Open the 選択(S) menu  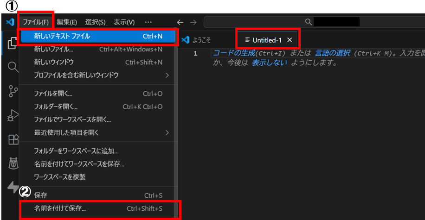(x=96, y=22)
